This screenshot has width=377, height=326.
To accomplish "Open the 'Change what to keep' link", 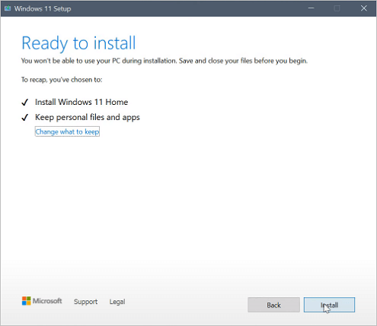I will [x=67, y=131].
